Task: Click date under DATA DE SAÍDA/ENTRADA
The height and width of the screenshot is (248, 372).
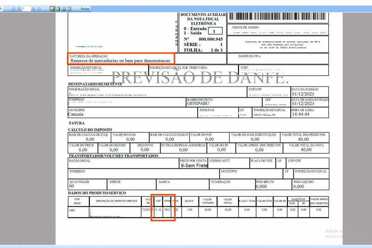Action: 303,104
